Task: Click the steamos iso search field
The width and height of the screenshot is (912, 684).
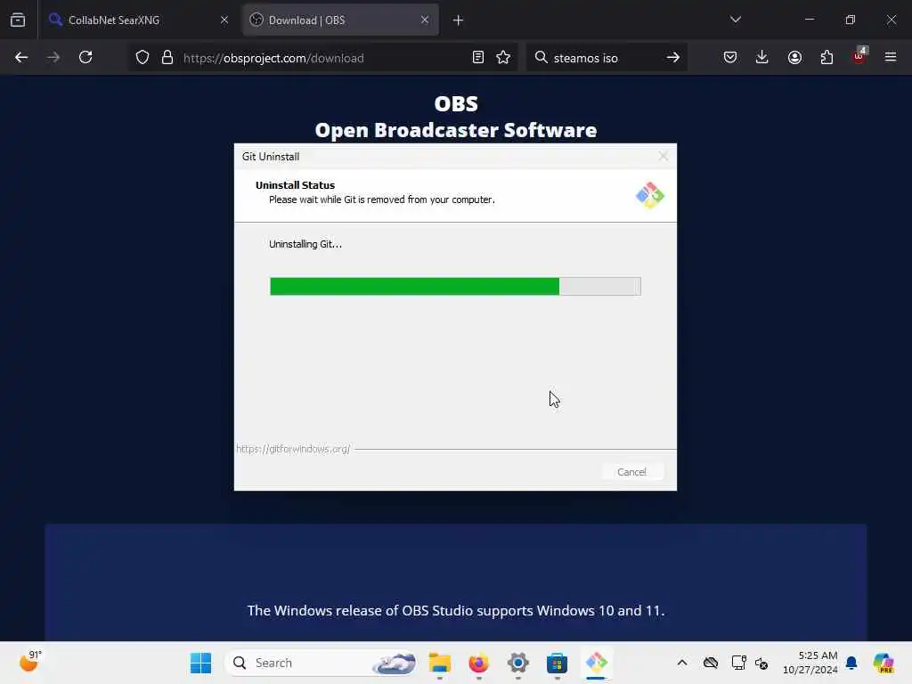Action: point(605,58)
